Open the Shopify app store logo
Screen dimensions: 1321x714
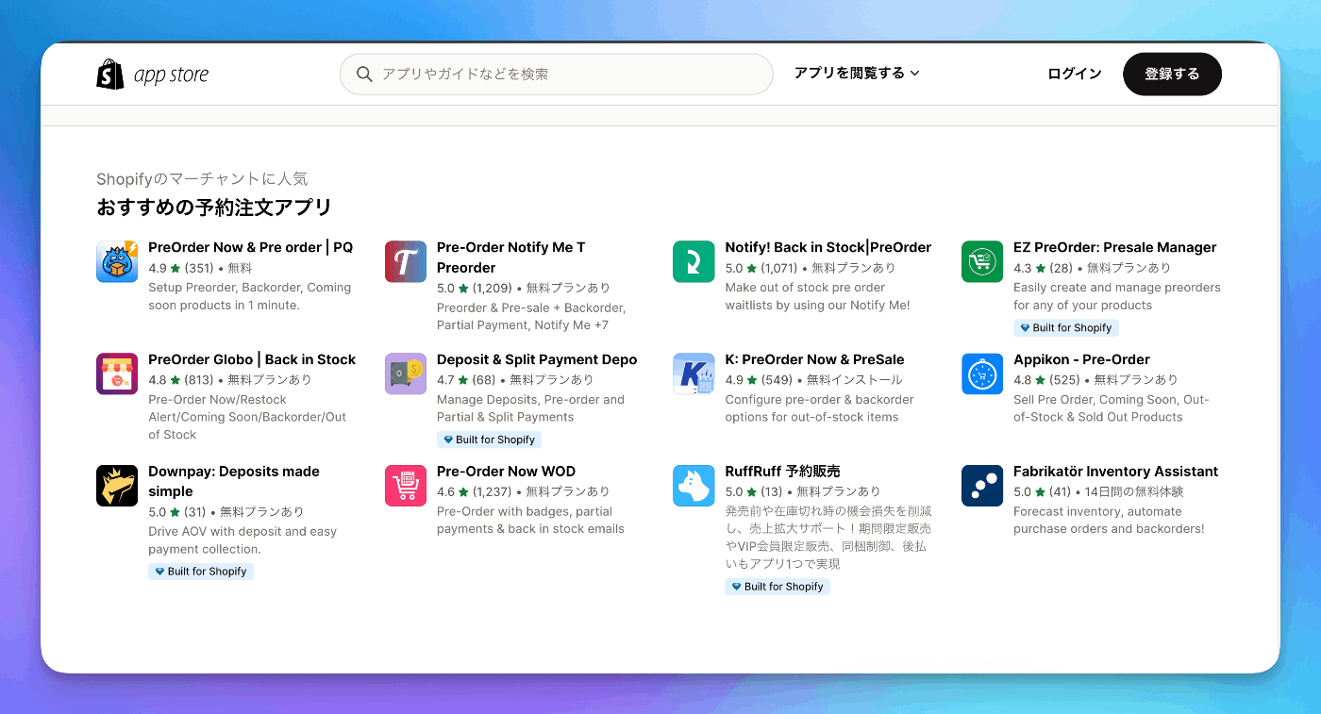[x=153, y=75]
